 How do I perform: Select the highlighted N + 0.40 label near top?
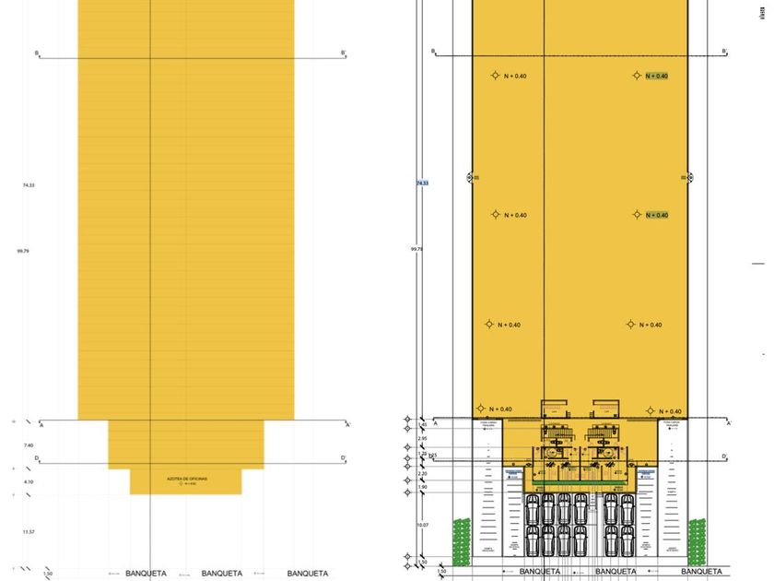click(656, 76)
